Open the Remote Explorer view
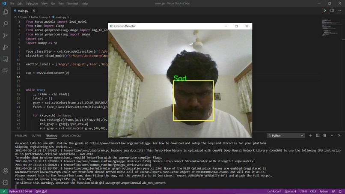345x194 pixels. coord(5,59)
